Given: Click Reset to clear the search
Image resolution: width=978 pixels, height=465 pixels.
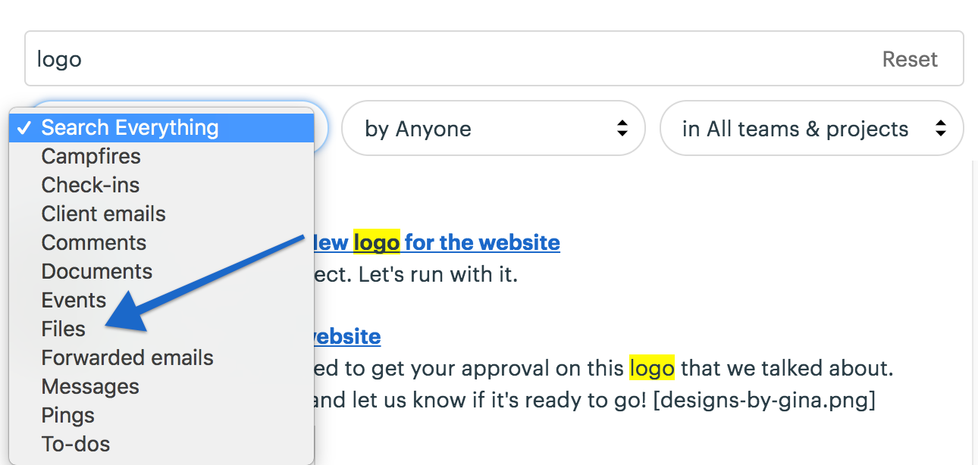Looking at the screenshot, I should [910, 58].
